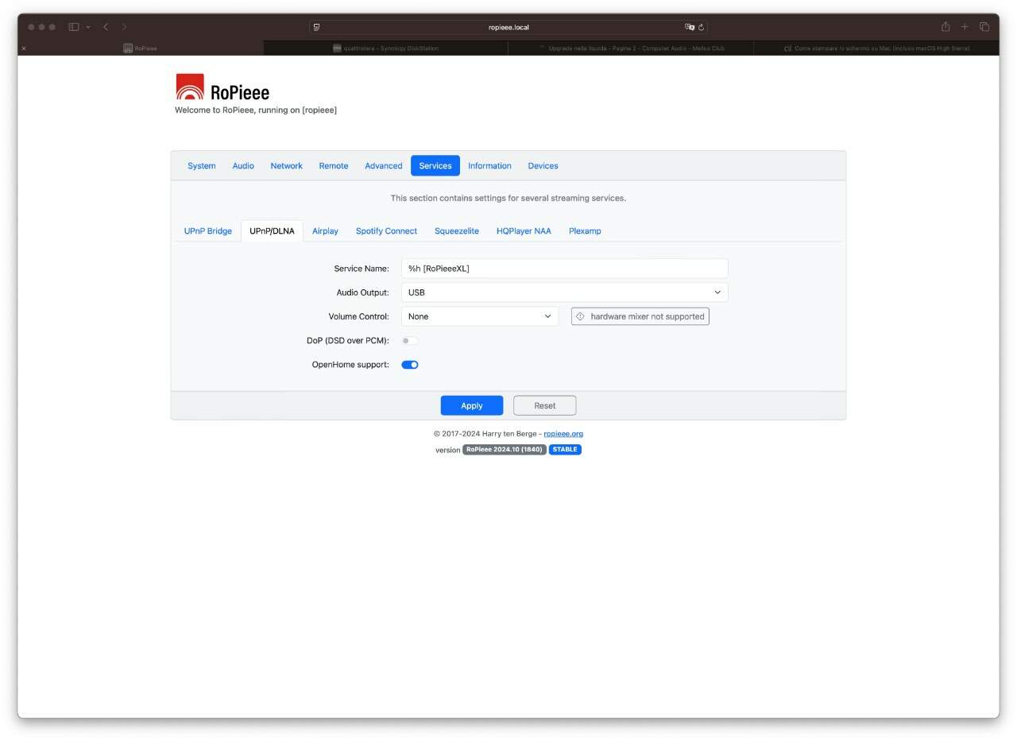The width and height of the screenshot is (1017, 740).
Task: Click the OpenHome support label
Action: 350,365
